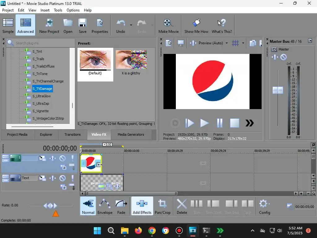The width and height of the screenshot is (317, 238).
Task: Copy snapshot to clipboard icon
Action: click(x=253, y=43)
